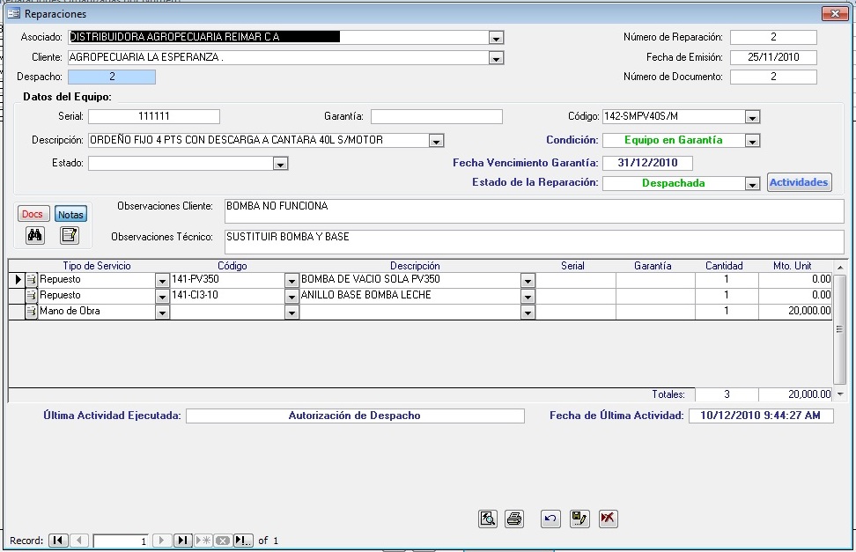Click the Despacho field
The height and width of the screenshot is (552, 856).
[x=112, y=77]
